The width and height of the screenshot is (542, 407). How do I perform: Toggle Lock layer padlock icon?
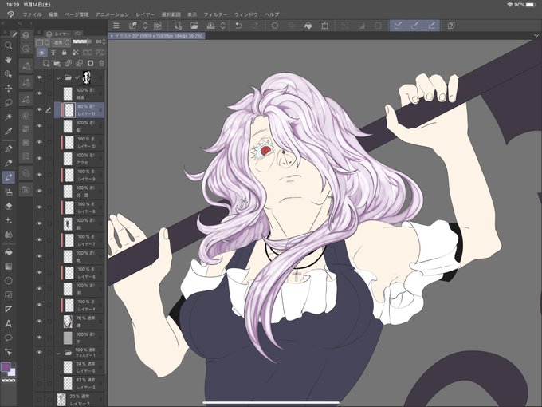[64, 53]
